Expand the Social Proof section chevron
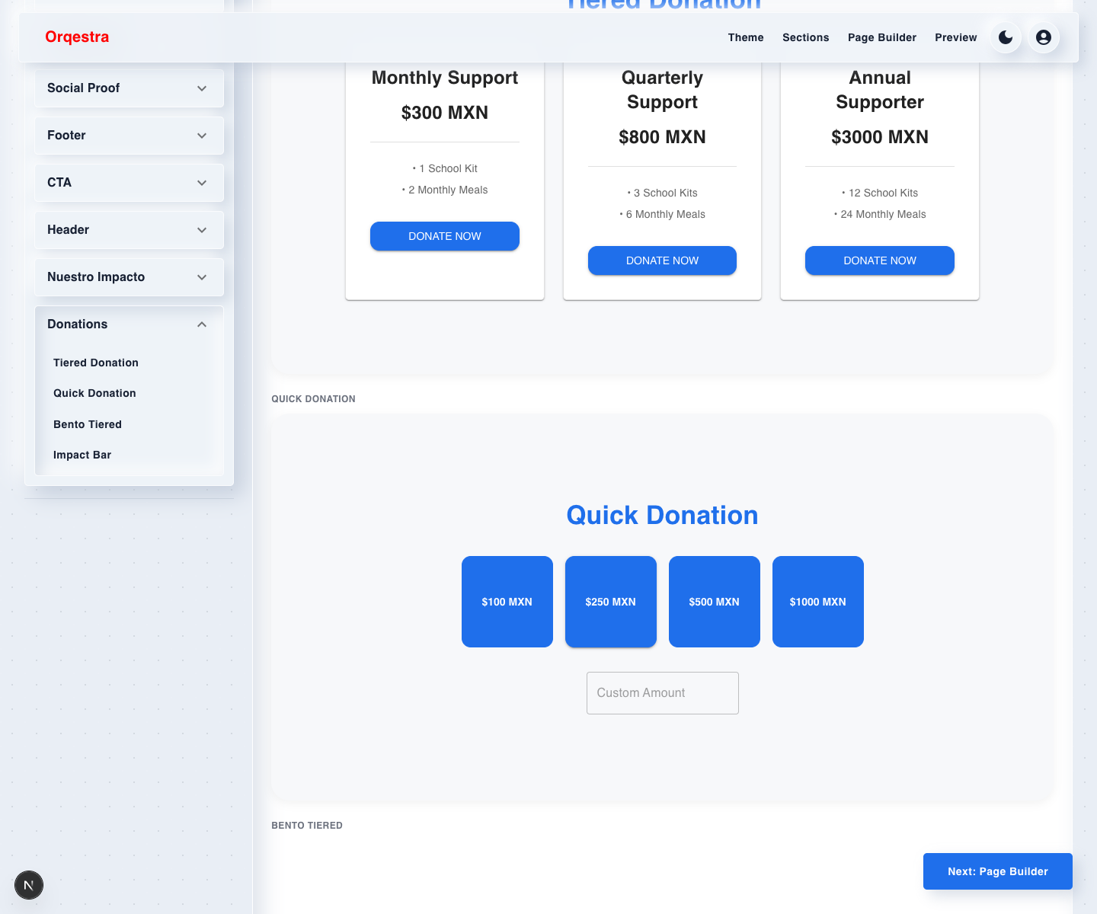The height and width of the screenshot is (914, 1097). (202, 88)
